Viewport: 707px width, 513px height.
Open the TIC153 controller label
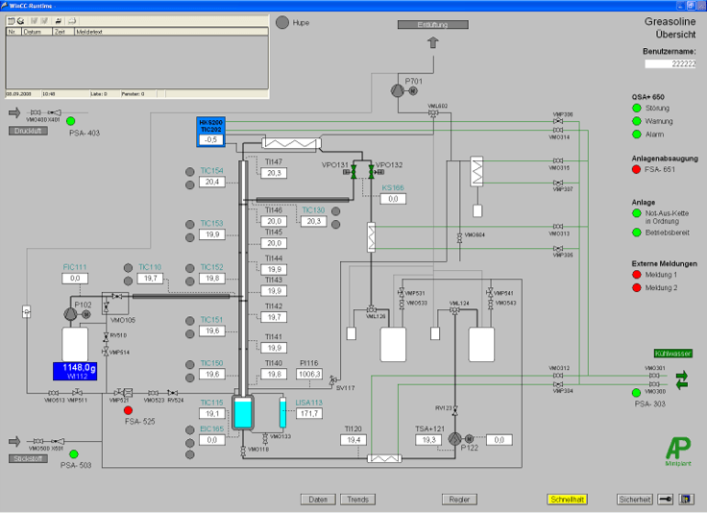coord(211,223)
